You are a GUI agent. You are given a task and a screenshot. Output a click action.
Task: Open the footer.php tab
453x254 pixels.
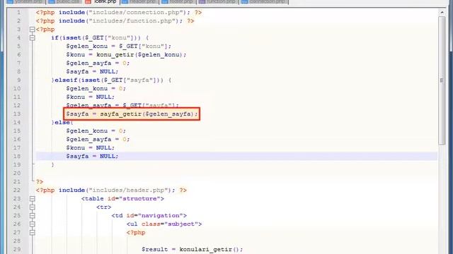click(x=178, y=1)
